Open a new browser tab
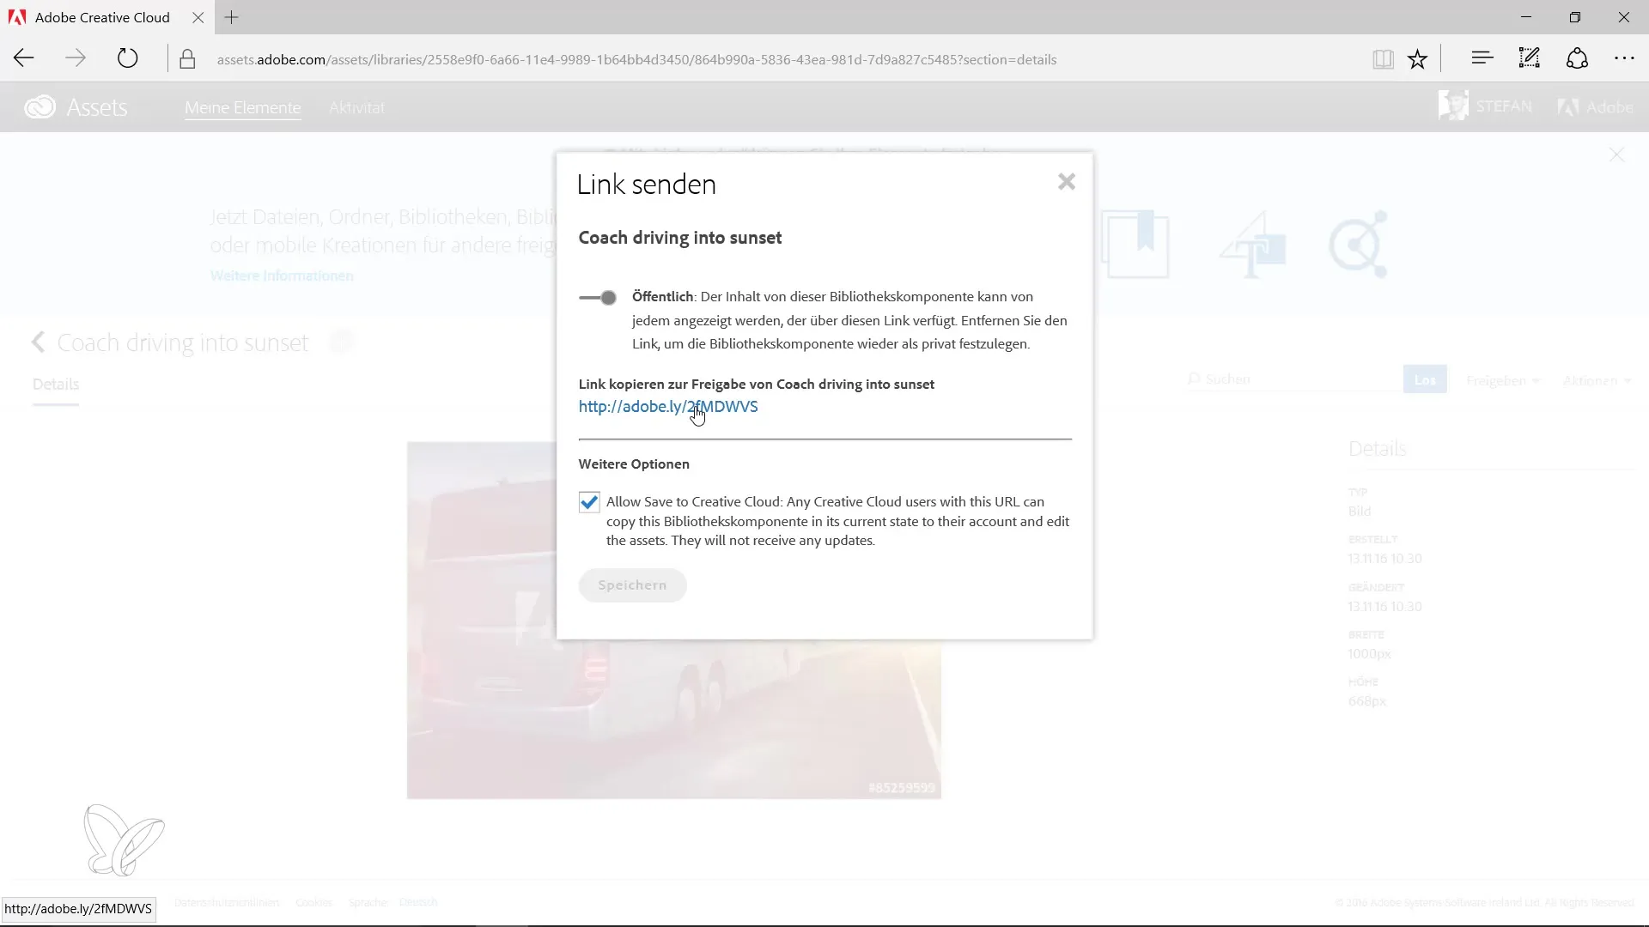This screenshot has width=1649, height=927. (231, 17)
